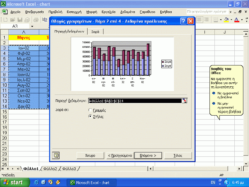
Task: Click the Windows start button
Action: click(x=15, y=182)
